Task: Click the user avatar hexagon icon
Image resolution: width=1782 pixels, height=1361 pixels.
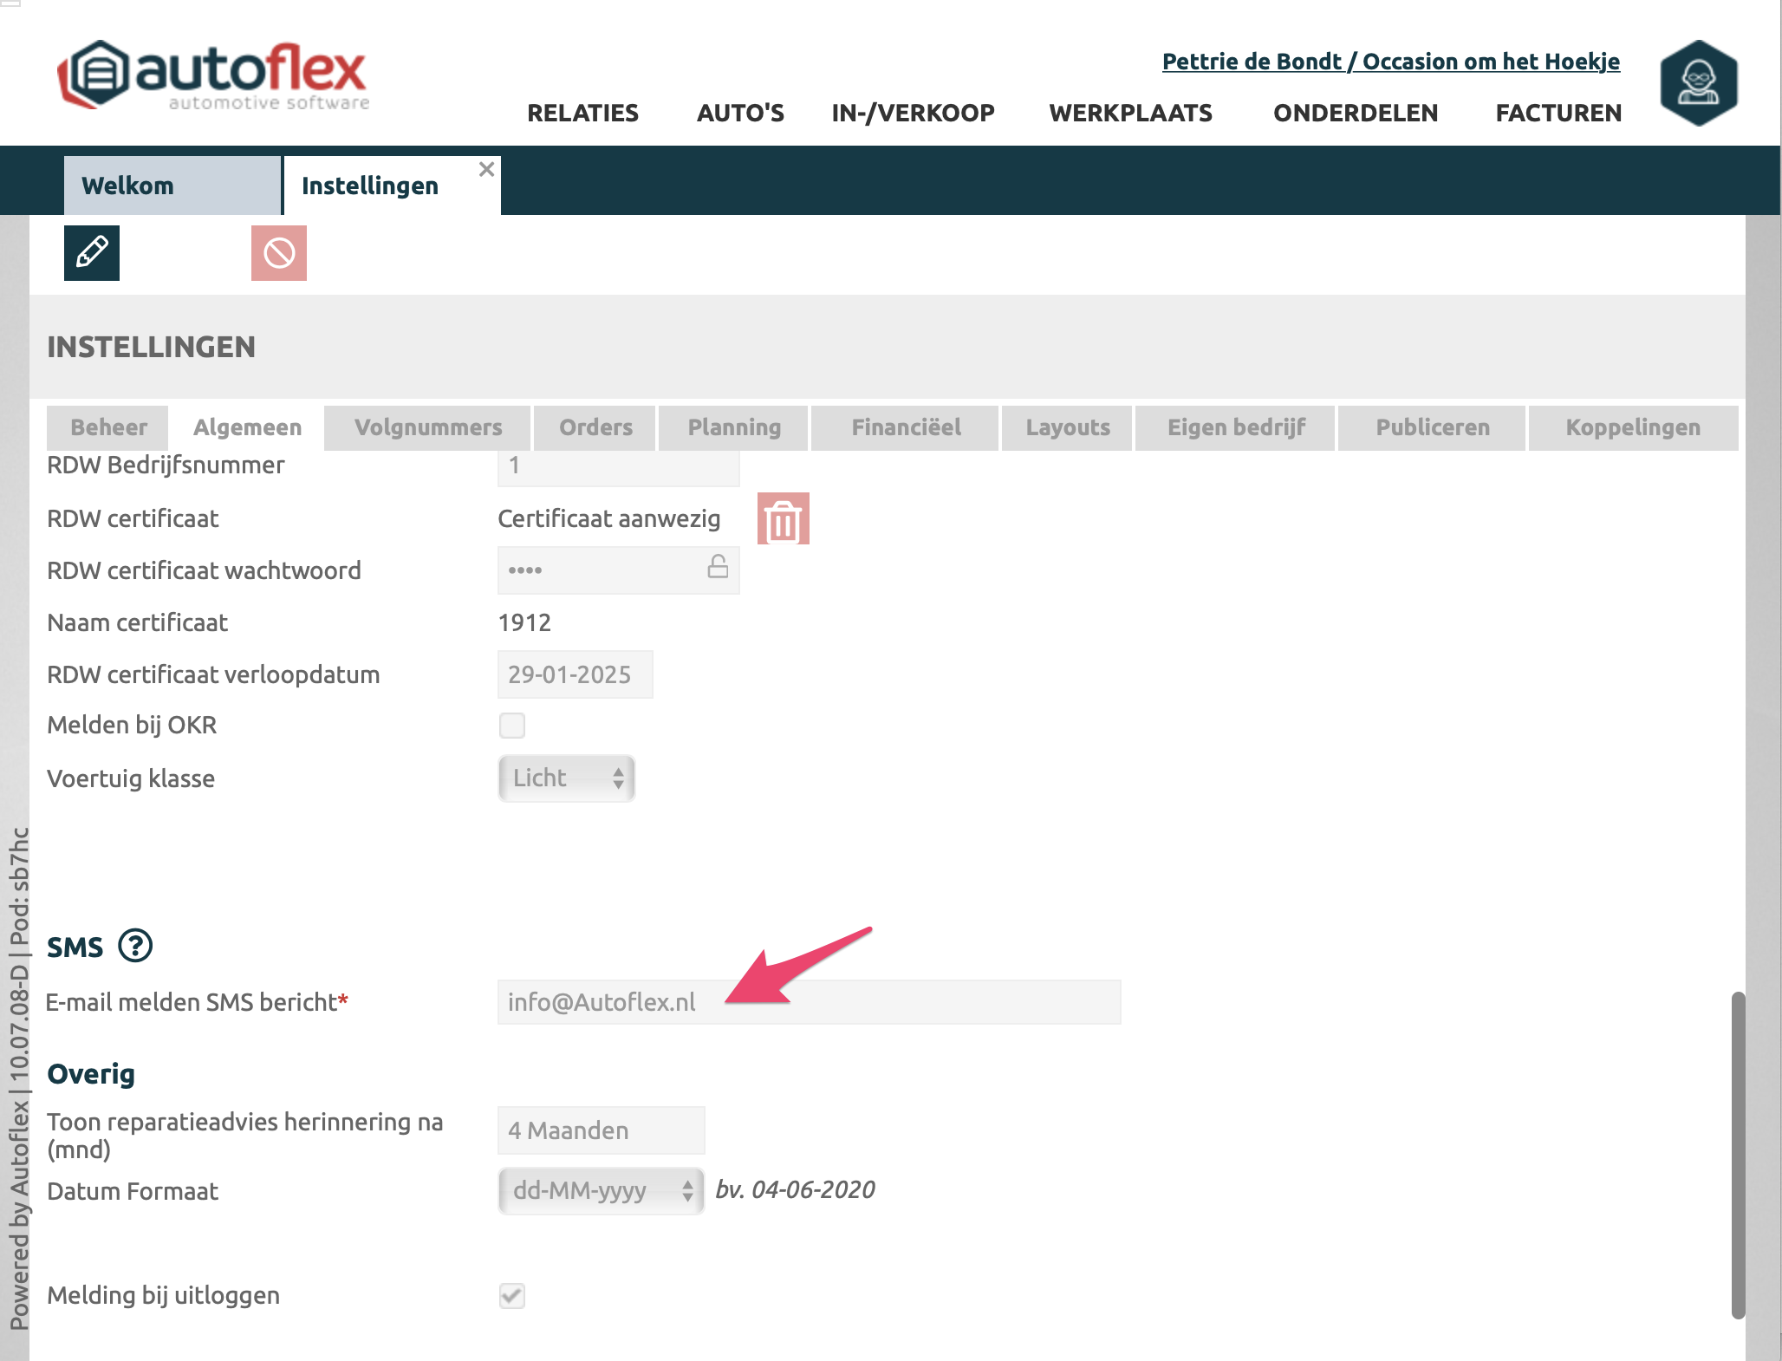Action: (x=1698, y=83)
